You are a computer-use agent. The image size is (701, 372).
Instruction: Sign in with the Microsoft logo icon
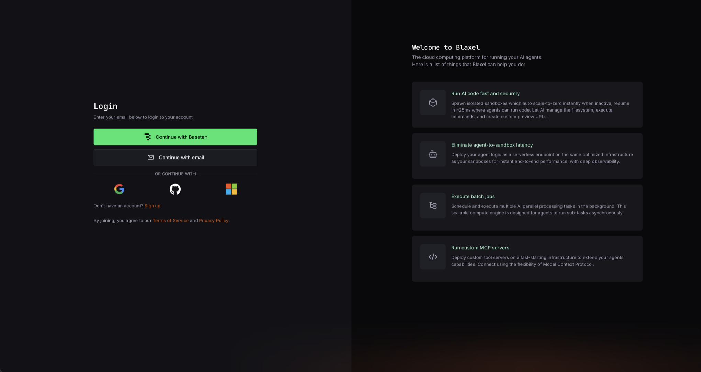point(231,189)
